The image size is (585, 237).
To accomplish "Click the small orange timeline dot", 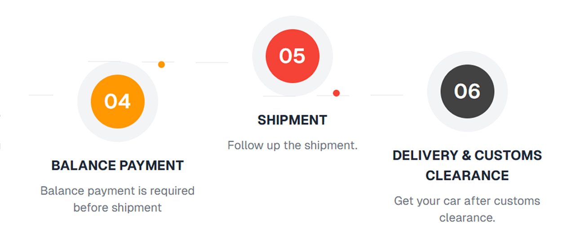I will point(161,64).
